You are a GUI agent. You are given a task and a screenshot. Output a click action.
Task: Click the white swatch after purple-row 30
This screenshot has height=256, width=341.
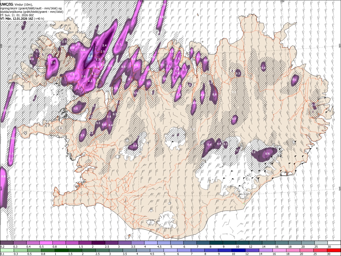pyautogui.click(x=334, y=243)
